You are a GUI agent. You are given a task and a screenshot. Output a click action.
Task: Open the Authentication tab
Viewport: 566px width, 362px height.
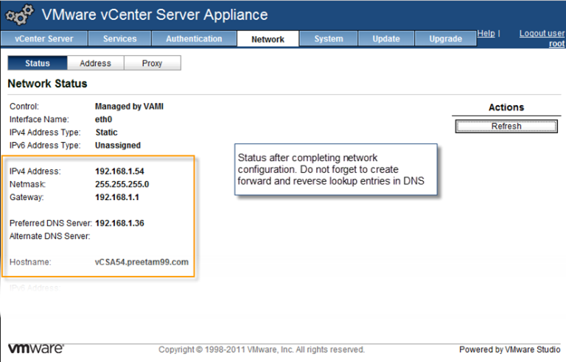coord(195,38)
